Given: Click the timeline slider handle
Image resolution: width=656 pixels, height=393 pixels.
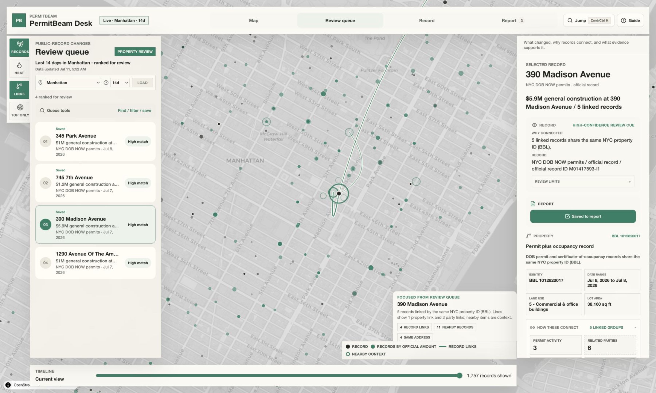Looking at the screenshot, I should (459, 376).
